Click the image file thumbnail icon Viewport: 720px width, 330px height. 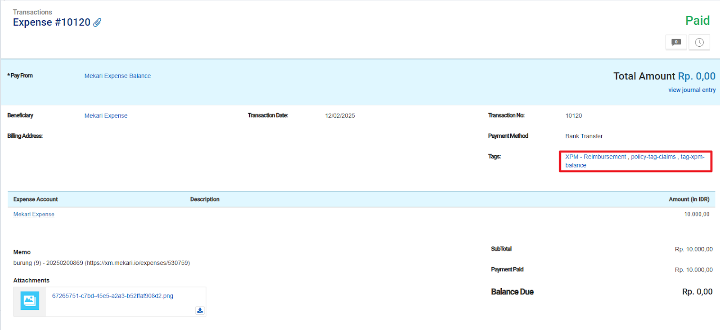click(x=30, y=300)
